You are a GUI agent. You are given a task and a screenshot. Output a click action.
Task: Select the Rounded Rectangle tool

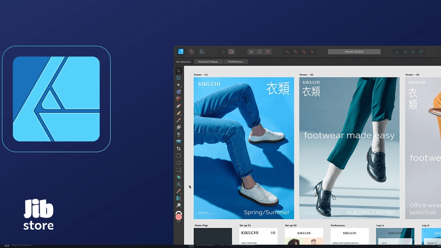(x=179, y=170)
